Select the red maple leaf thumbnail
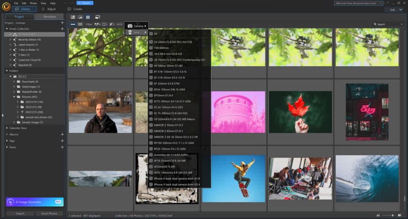This screenshot has width=408, height=219. [x=300, y=112]
